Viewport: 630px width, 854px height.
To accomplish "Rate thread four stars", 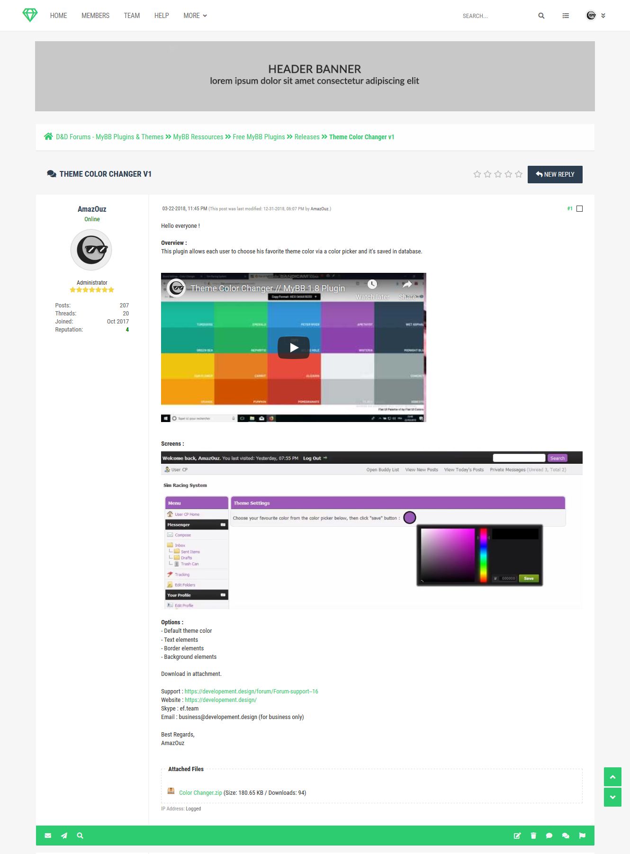I will (x=508, y=174).
